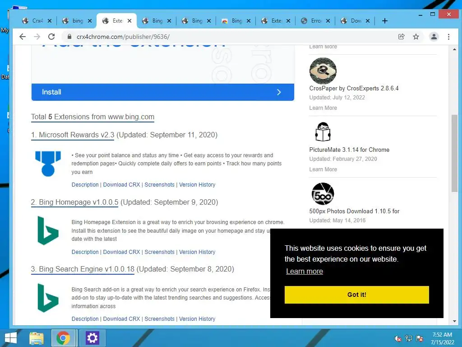Share this page via share icon
The width and height of the screenshot is (462, 347).
click(x=401, y=37)
